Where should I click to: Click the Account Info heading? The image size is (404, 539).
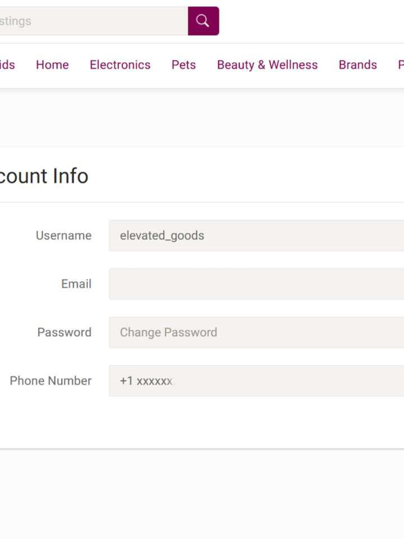[44, 176]
